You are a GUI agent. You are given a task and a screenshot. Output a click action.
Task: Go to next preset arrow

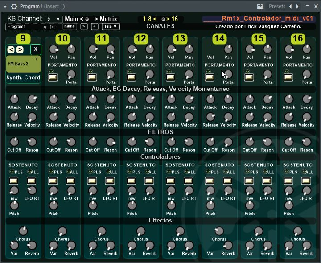[x=298, y=6]
